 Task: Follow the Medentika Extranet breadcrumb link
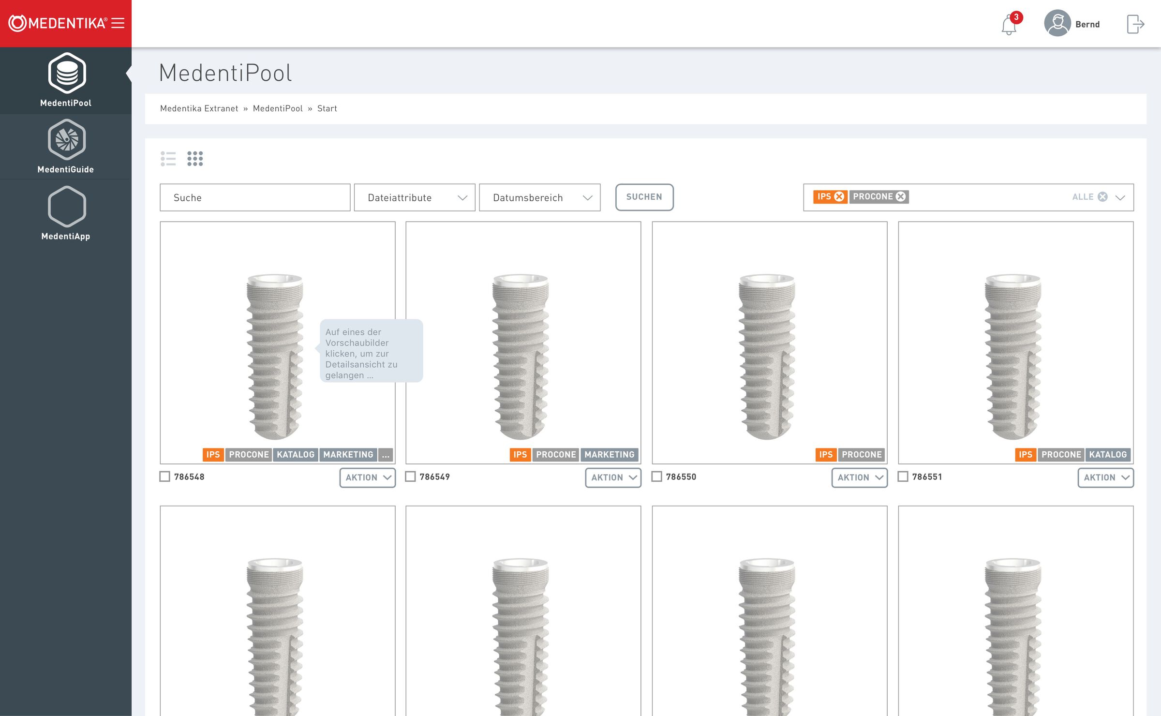[199, 108]
